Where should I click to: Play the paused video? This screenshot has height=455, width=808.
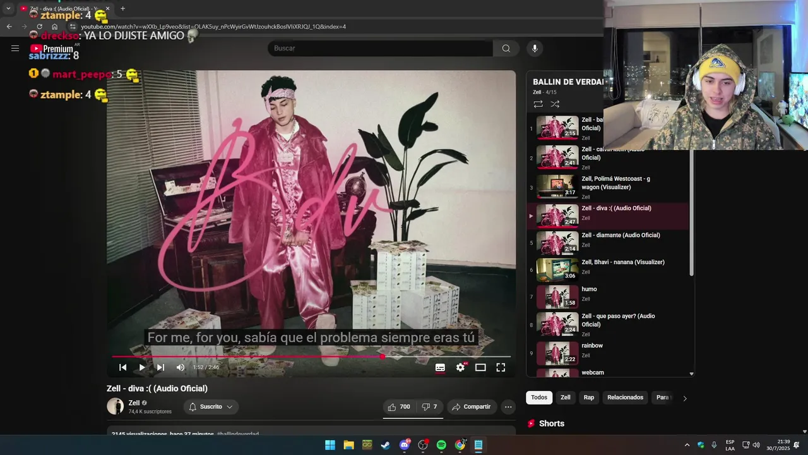click(x=142, y=367)
